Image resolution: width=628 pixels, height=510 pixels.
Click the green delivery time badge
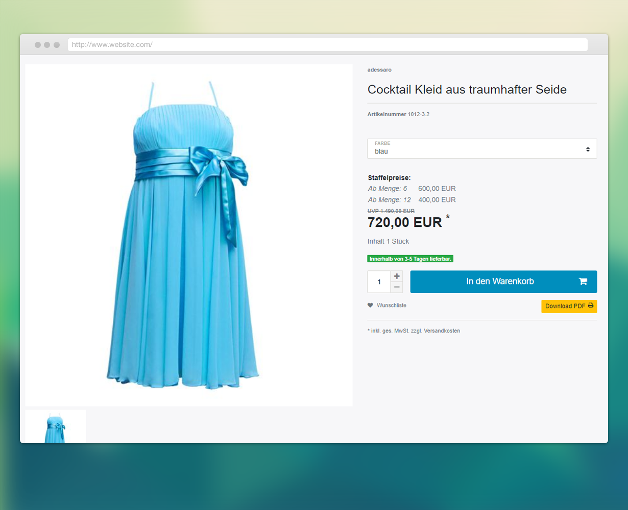tap(410, 259)
